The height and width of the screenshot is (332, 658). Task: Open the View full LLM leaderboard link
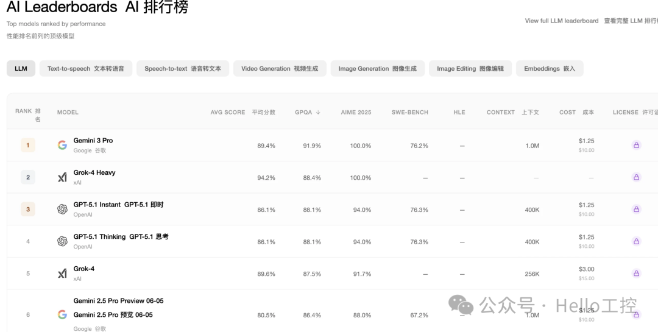click(562, 21)
